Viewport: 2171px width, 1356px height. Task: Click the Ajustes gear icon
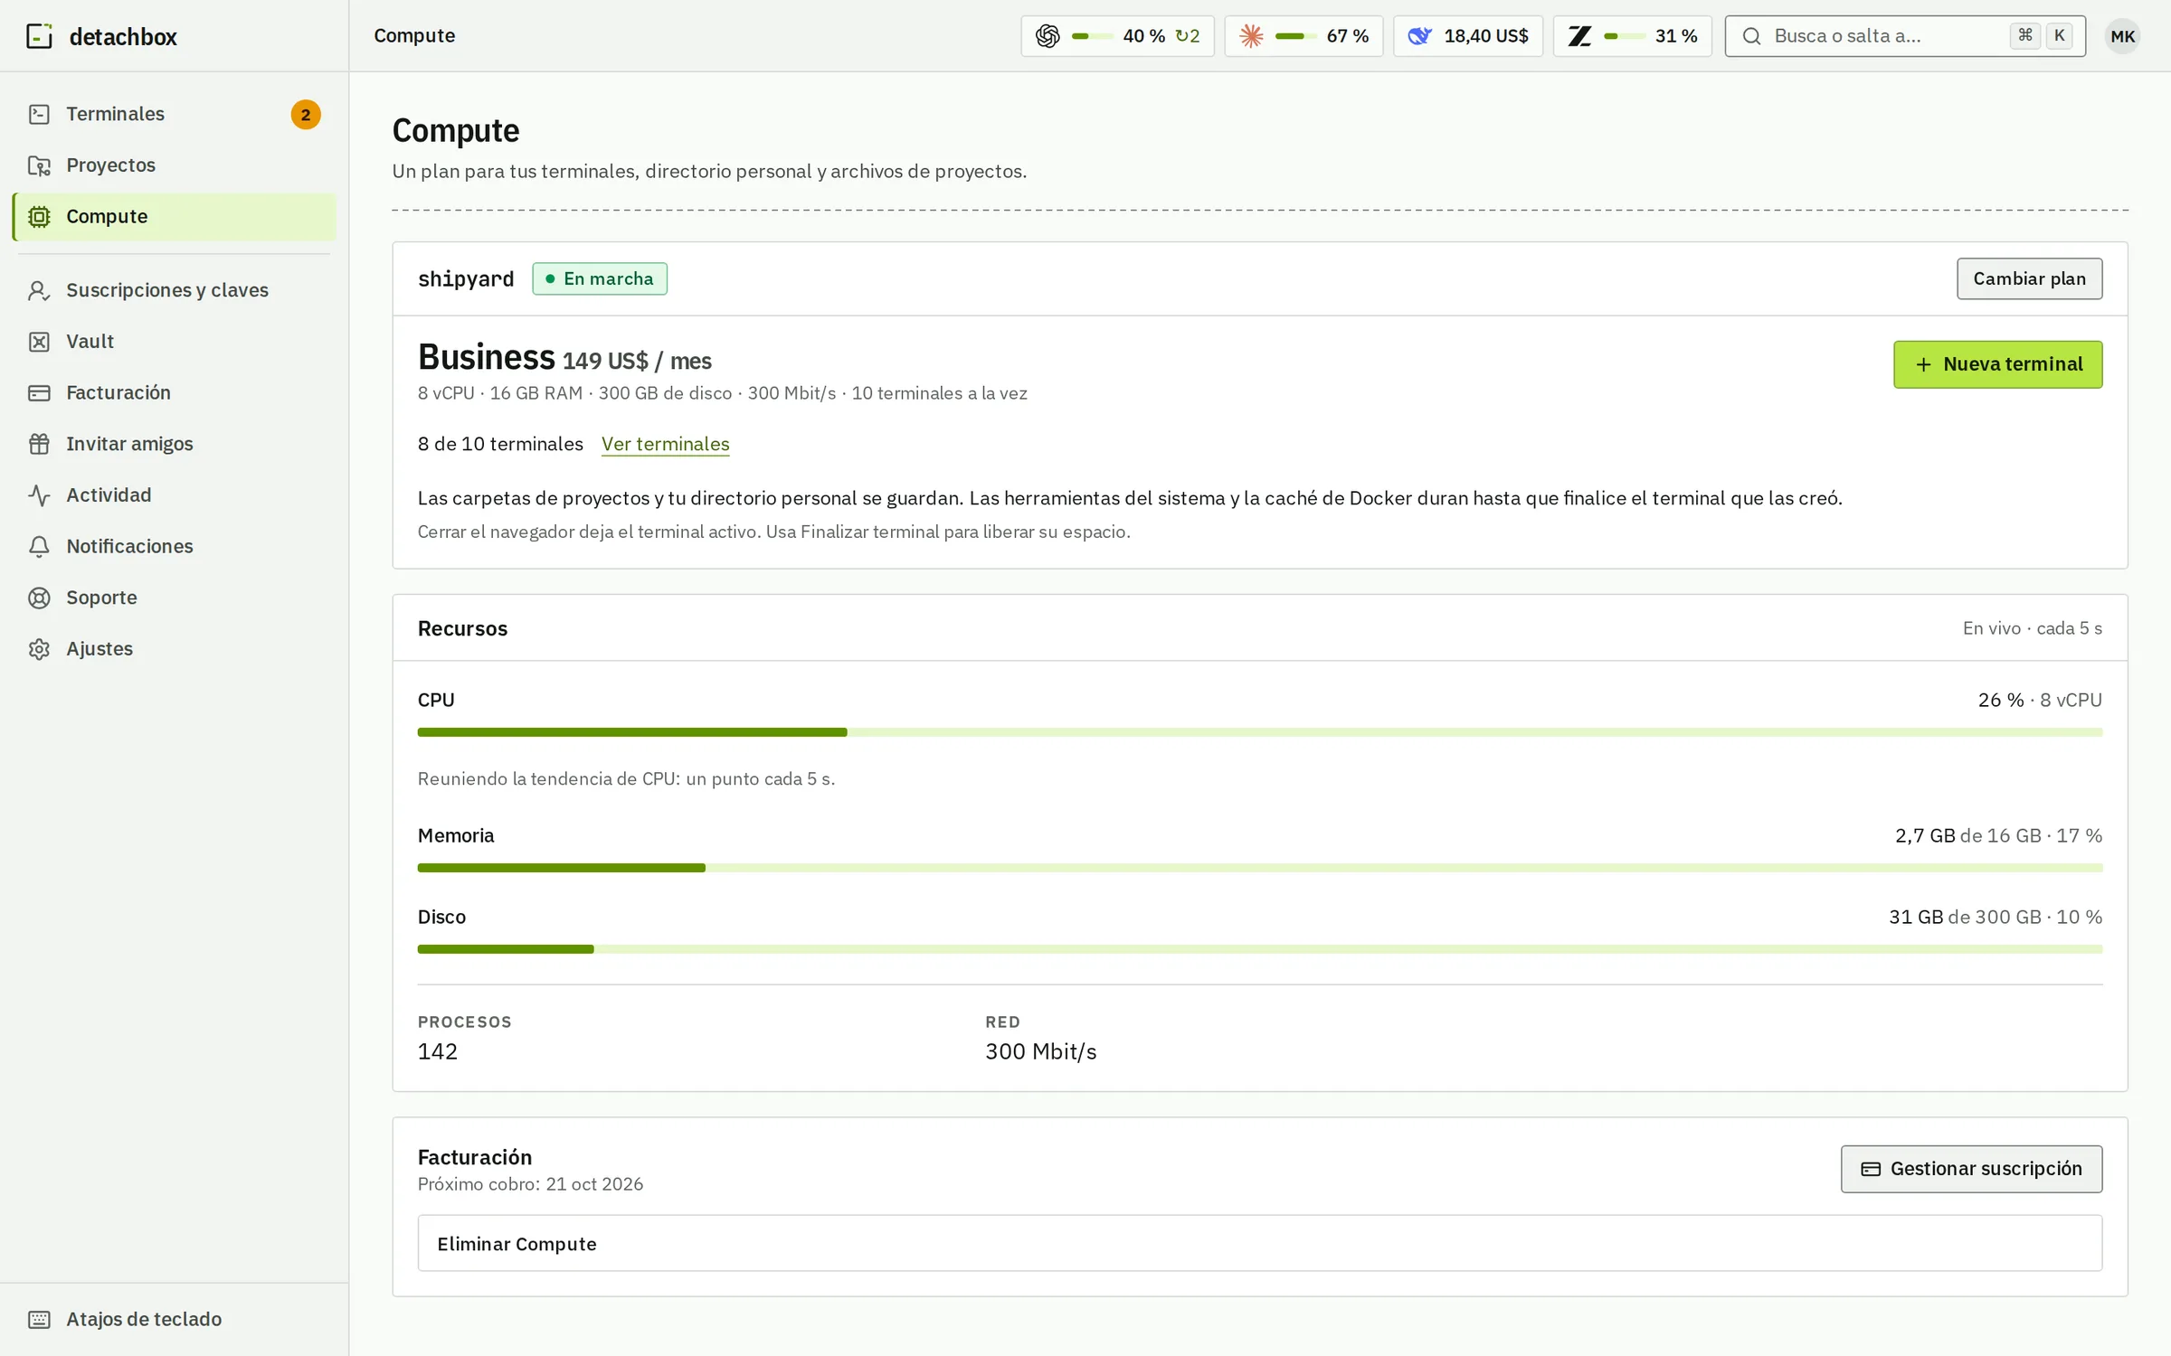[x=39, y=649]
